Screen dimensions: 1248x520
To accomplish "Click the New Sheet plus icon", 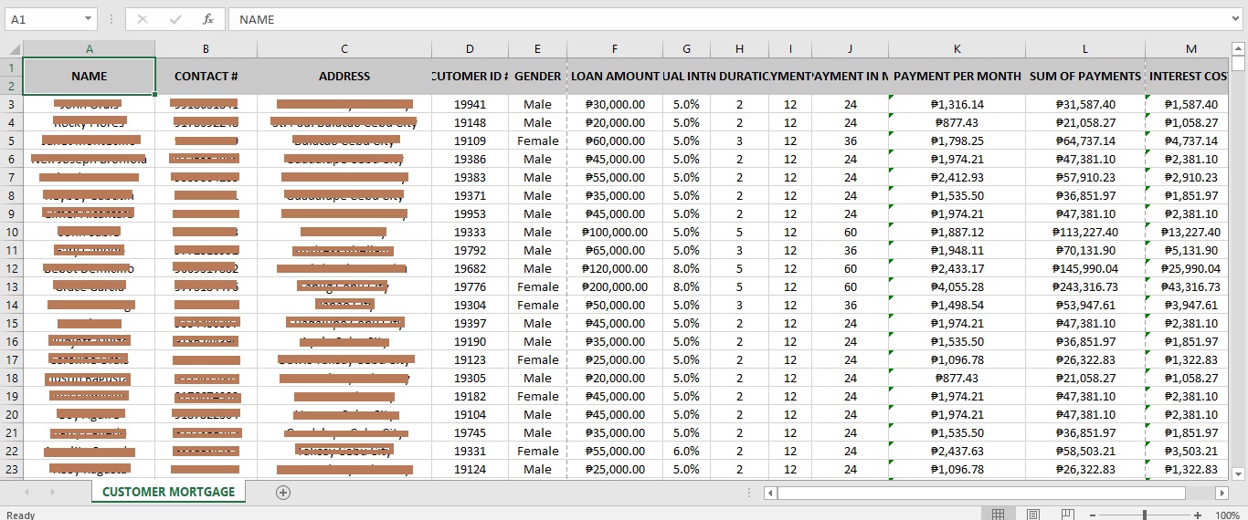I will 283,493.
